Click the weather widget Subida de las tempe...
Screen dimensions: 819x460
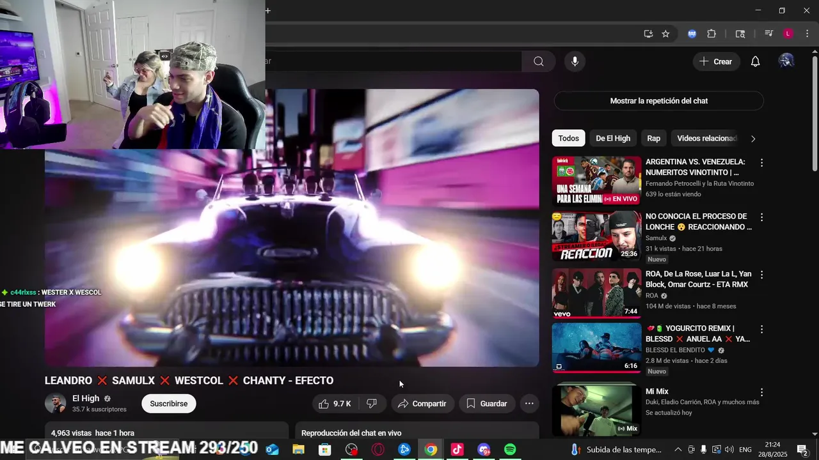[617, 450]
